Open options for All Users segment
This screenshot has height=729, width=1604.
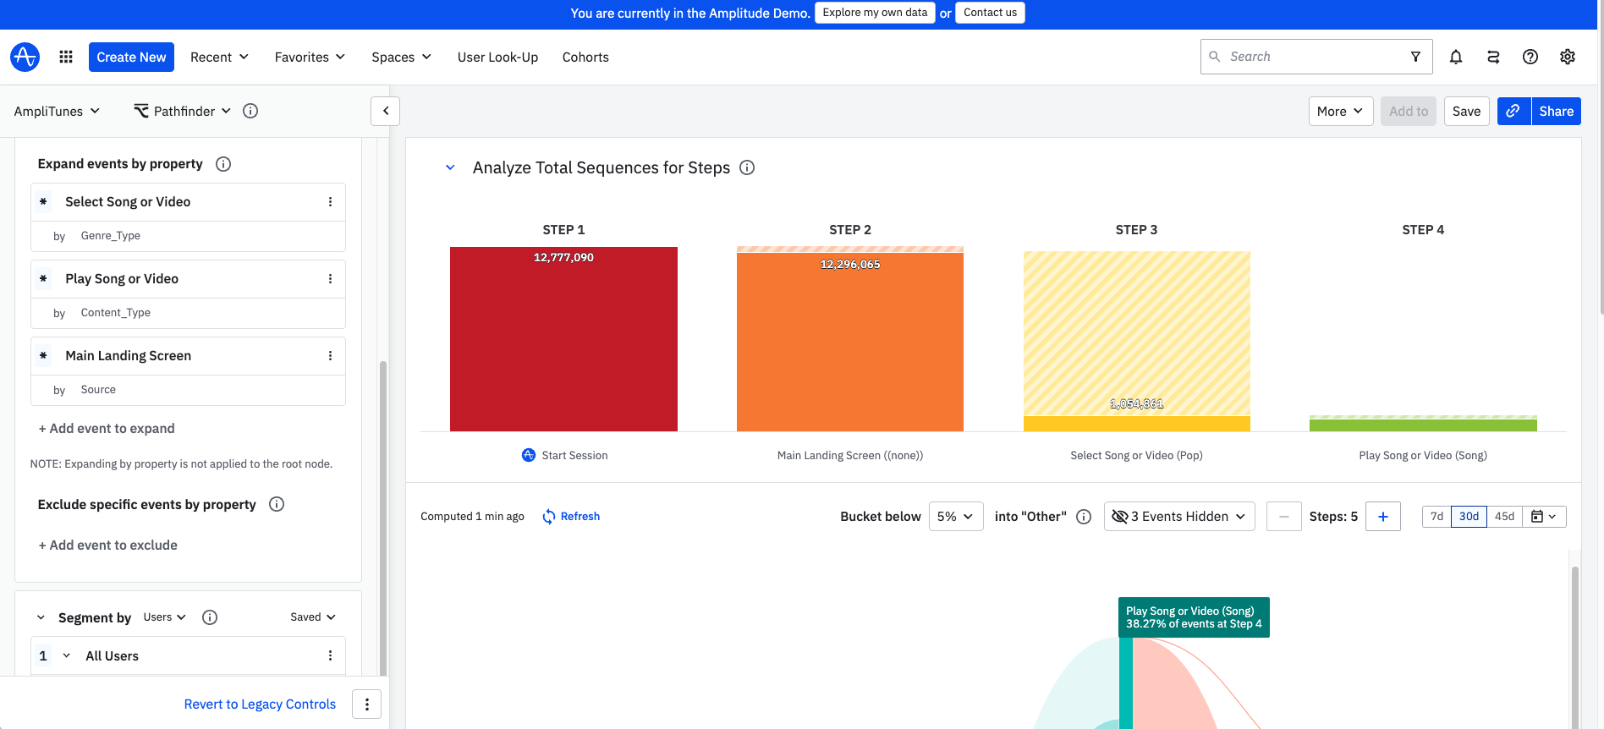tap(330, 656)
